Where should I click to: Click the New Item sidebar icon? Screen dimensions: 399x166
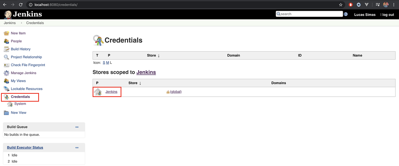(x=6, y=33)
